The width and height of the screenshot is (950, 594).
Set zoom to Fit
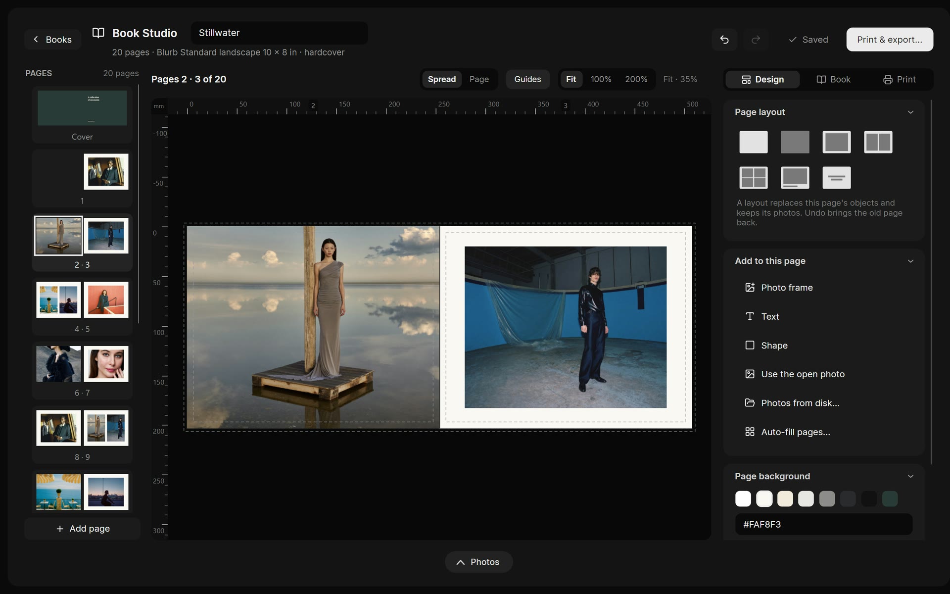pos(571,79)
